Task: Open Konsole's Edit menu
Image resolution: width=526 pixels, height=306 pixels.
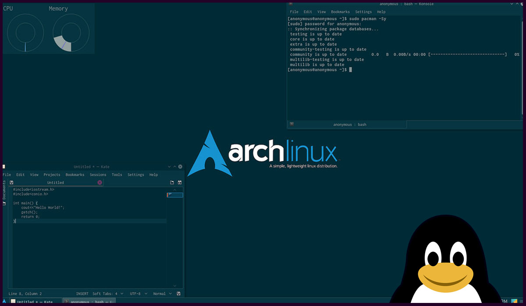Action: click(308, 12)
